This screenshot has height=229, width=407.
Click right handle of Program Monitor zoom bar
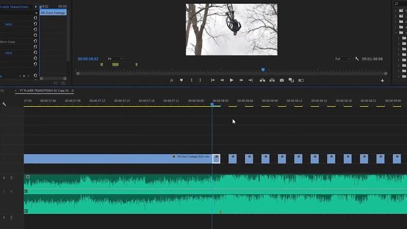point(386,74)
